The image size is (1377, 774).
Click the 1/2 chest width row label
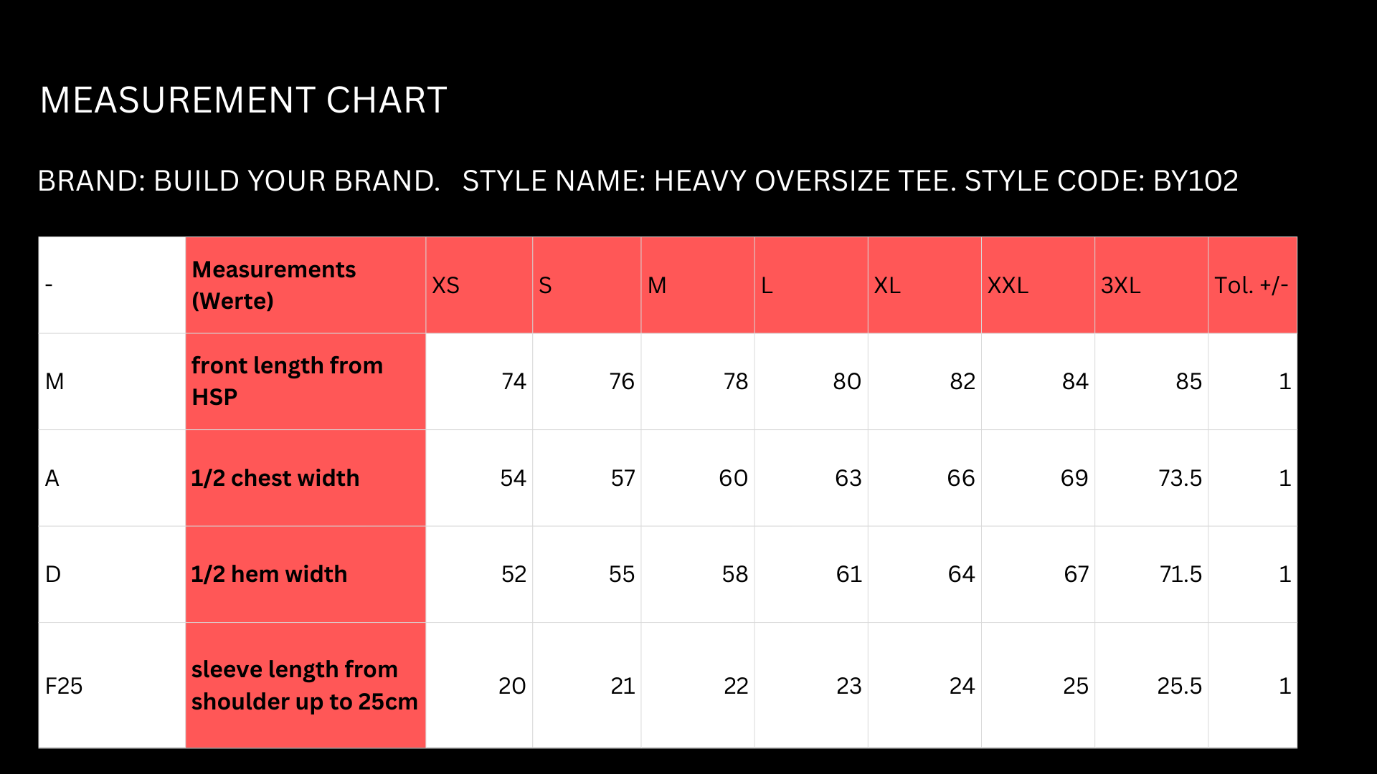(275, 478)
